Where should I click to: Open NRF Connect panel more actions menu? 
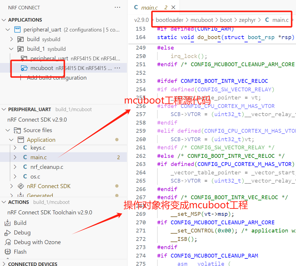[117, 7]
